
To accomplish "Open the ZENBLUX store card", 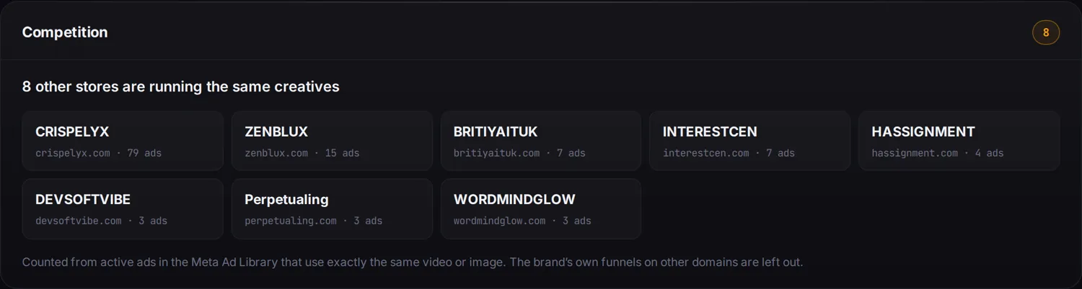I will coord(332,141).
